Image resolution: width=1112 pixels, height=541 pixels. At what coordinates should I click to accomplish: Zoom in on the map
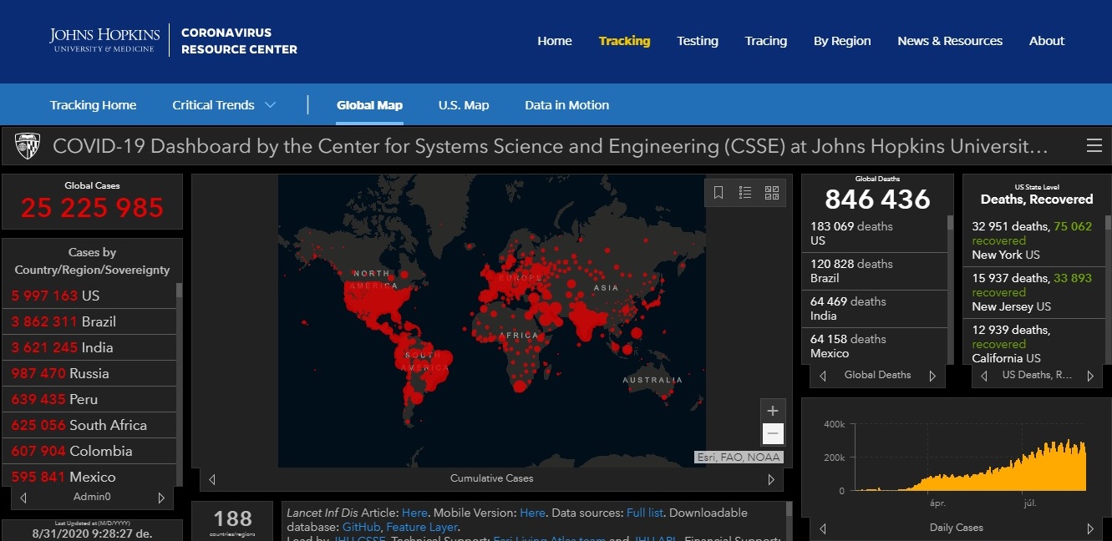(x=773, y=411)
